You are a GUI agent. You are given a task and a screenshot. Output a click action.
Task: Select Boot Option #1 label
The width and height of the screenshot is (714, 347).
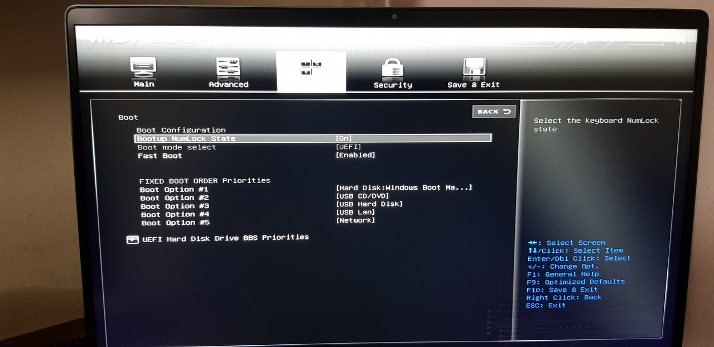tap(174, 190)
